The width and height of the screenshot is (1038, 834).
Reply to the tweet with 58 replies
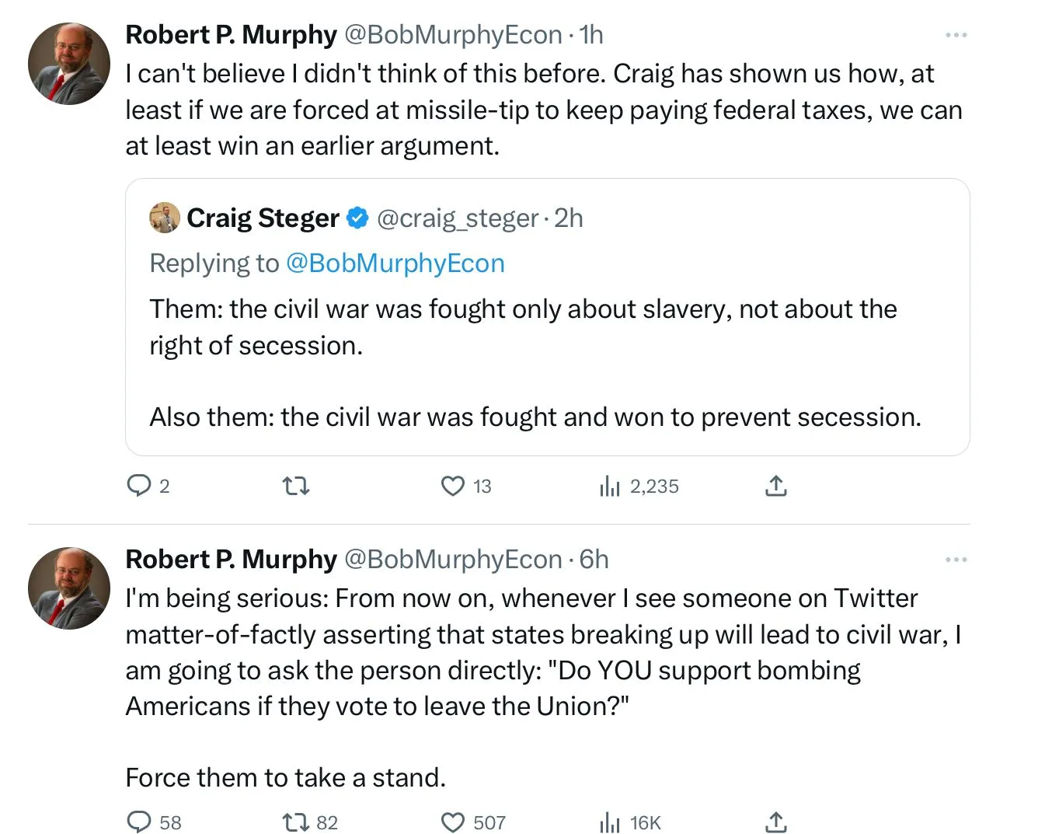click(x=139, y=822)
